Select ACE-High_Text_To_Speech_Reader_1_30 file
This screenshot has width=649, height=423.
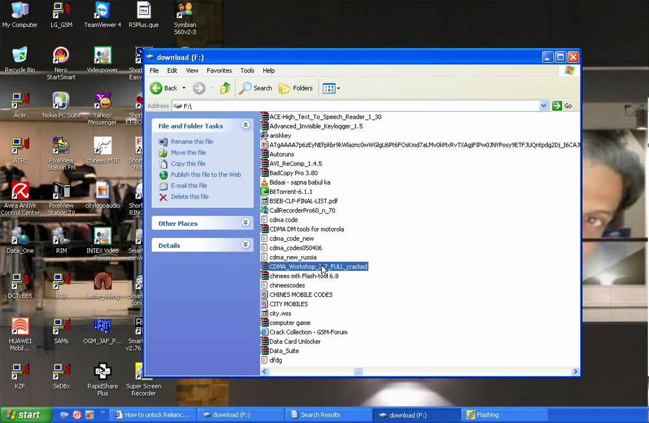click(321, 117)
